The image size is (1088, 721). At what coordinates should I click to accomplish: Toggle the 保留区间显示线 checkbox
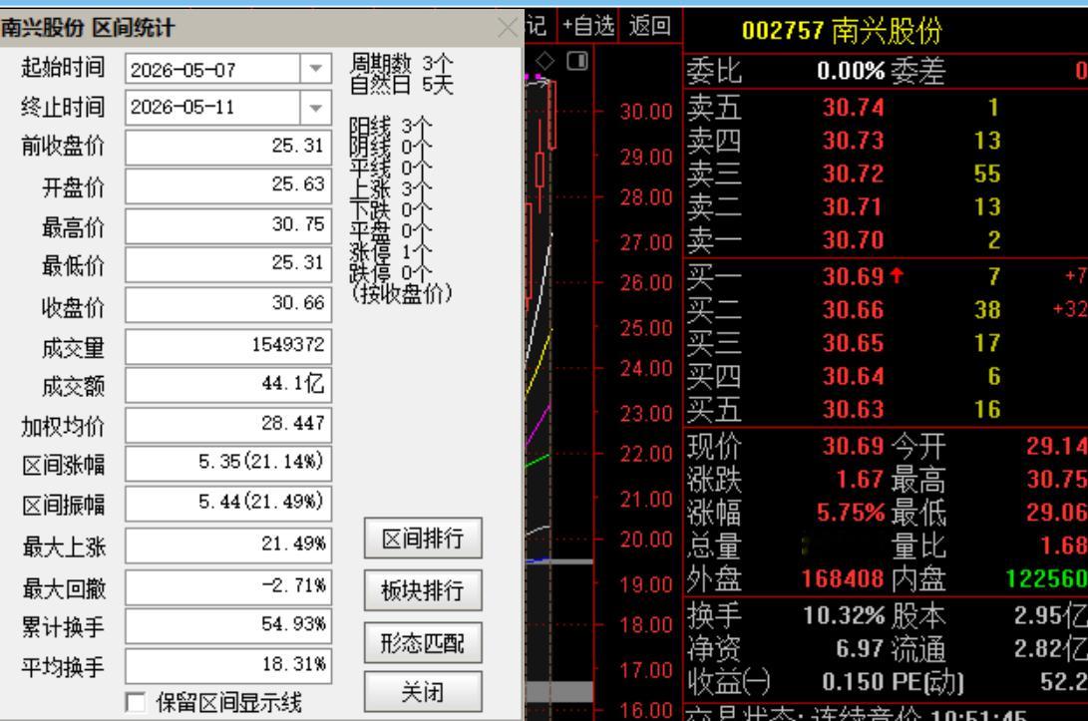[x=136, y=702]
